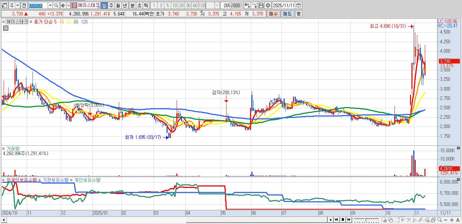462x224 pixels.
Task: Switch to the 초 second chart
Action: 139,5
